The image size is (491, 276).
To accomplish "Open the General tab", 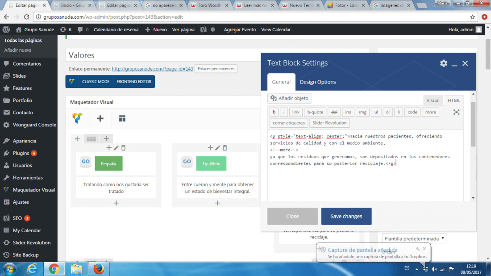I will tap(281, 82).
